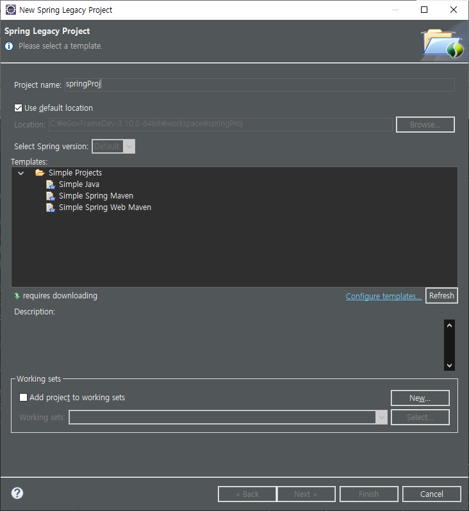This screenshot has height=511, width=469.
Task: Click New working set button
Action: (x=420, y=398)
